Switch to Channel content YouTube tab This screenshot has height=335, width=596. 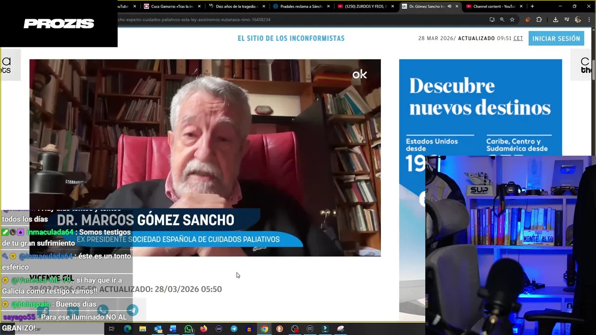[x=494, y=7]
